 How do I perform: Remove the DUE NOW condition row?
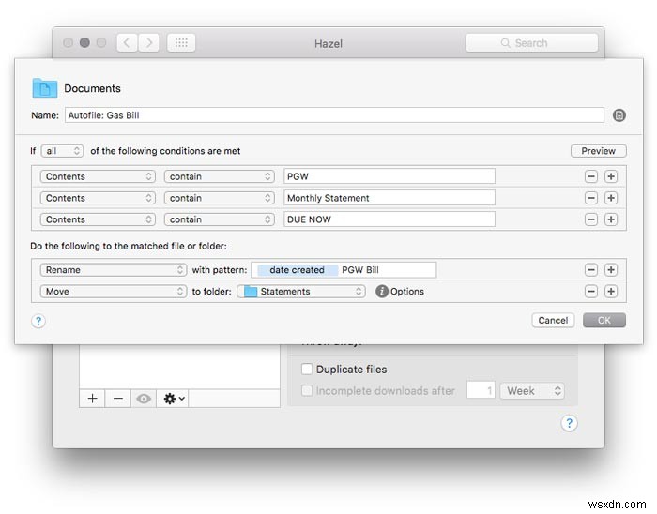pos(590,219)
